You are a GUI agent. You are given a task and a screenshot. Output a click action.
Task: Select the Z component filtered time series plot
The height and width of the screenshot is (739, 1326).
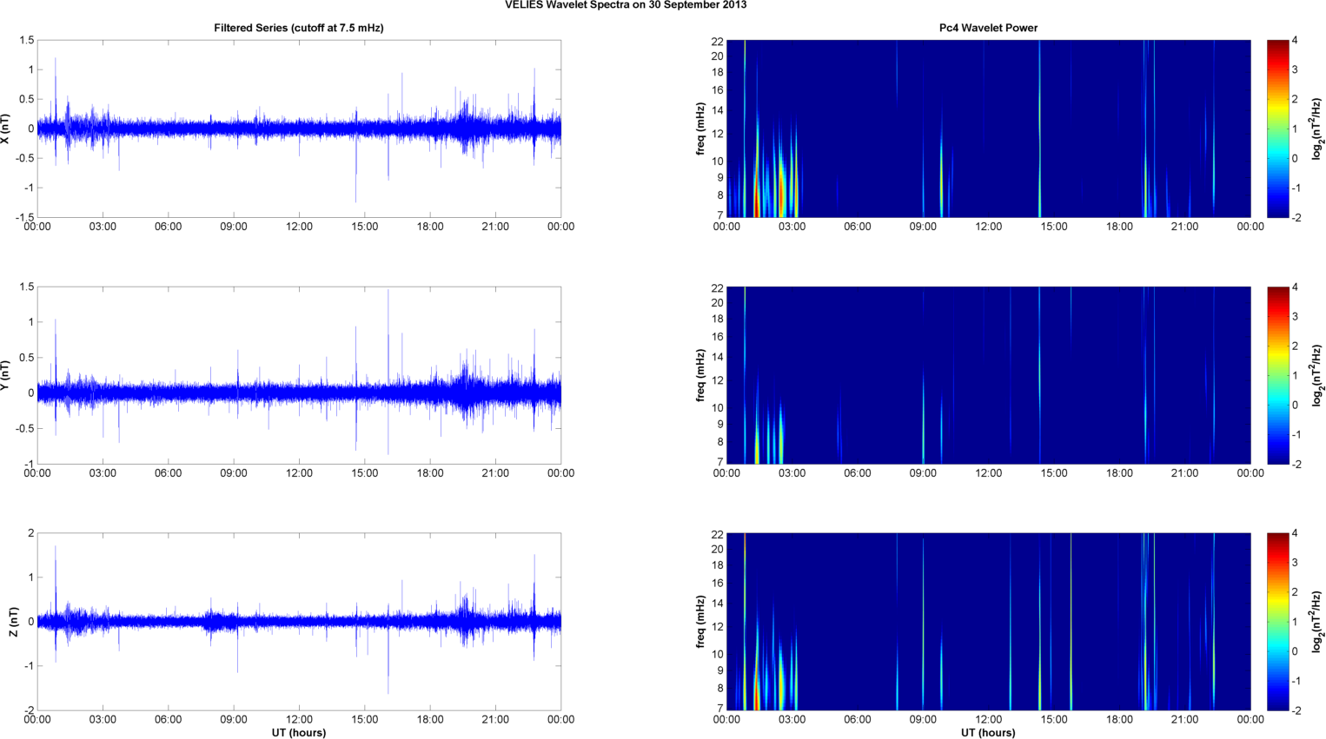[298, 622]
